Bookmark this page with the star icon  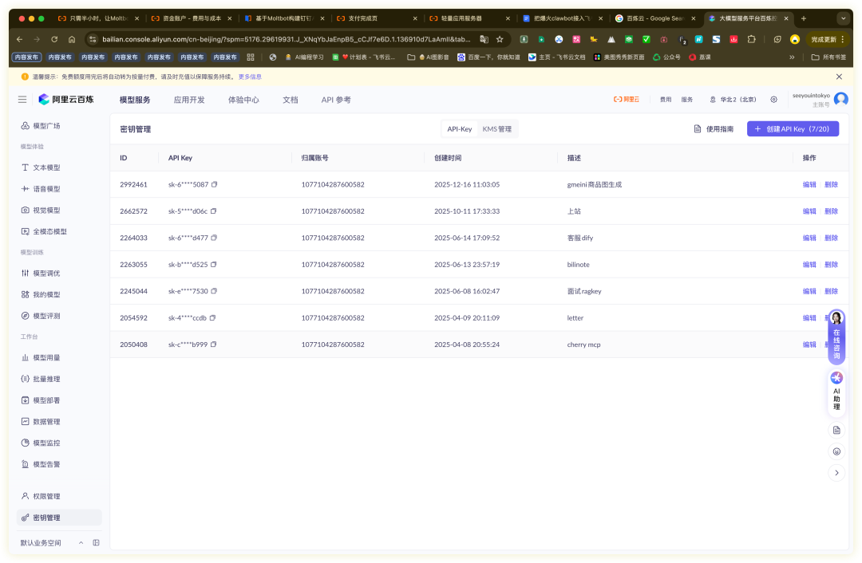click(x=500, y=38)
